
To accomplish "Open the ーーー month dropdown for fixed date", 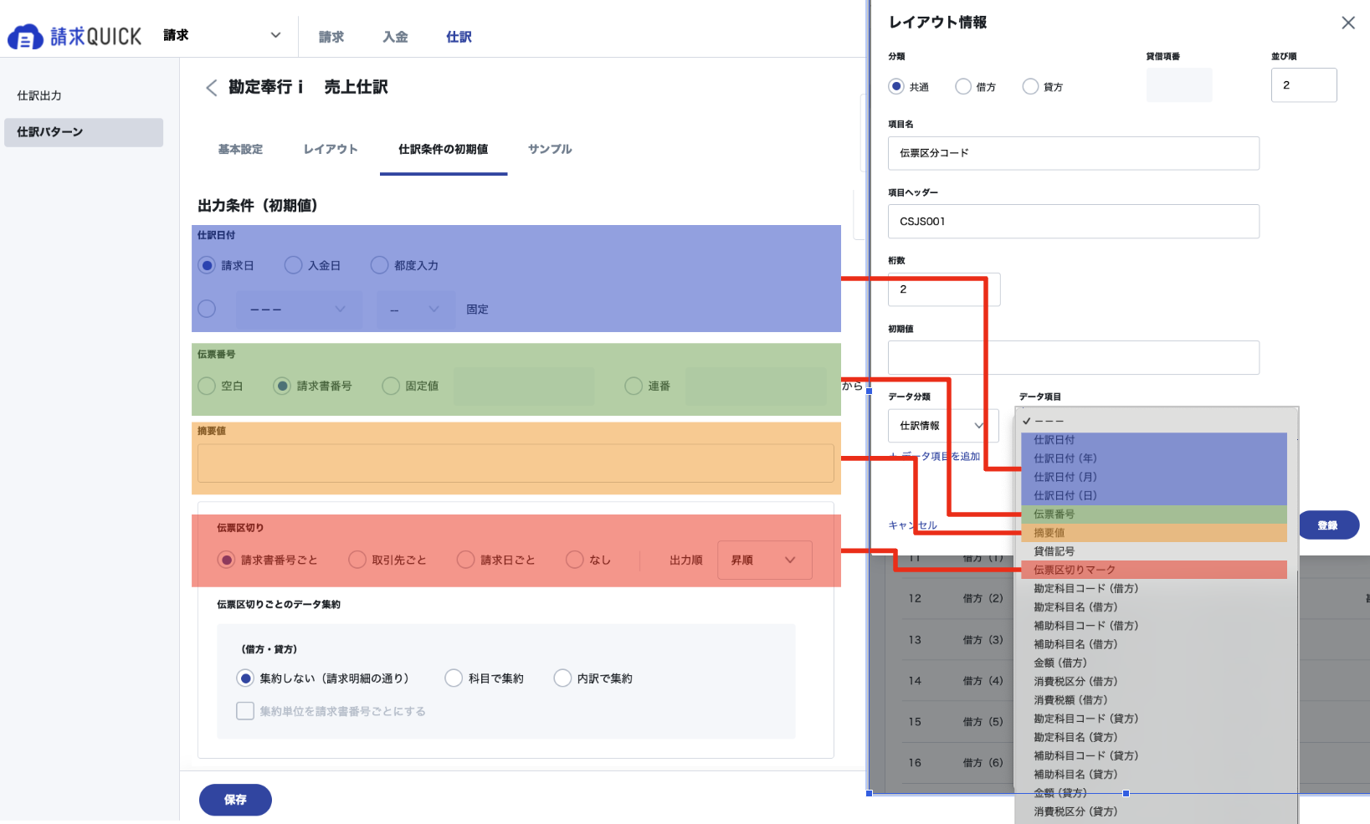I will (x=299, y=309).
